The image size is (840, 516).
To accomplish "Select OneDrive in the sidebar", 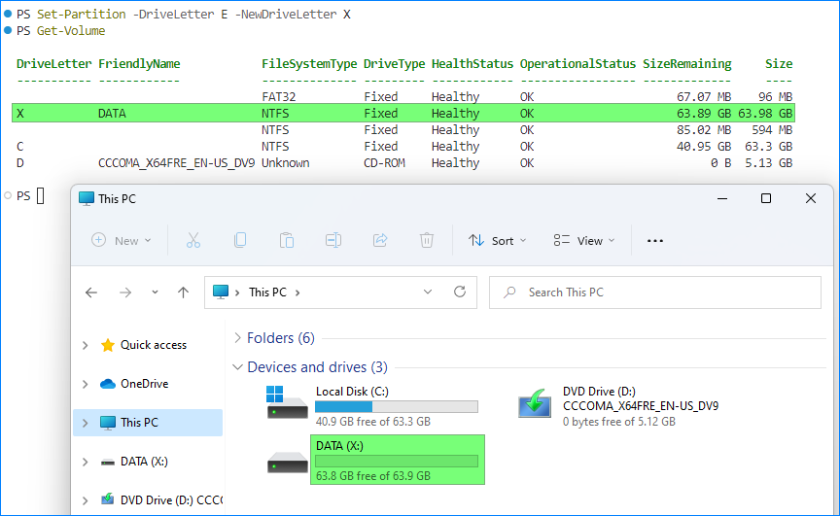I will click(x=143, y=384).
